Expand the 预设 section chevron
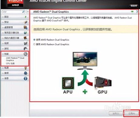Screen dimensions: 140x118 point(3,22)
